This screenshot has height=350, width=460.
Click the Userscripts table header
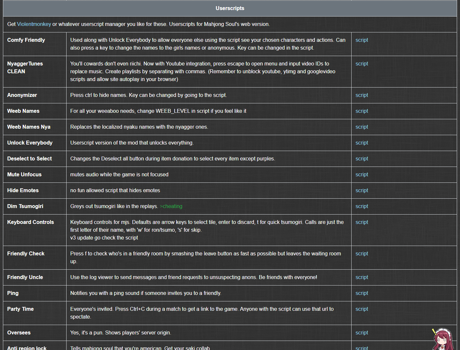230,8
